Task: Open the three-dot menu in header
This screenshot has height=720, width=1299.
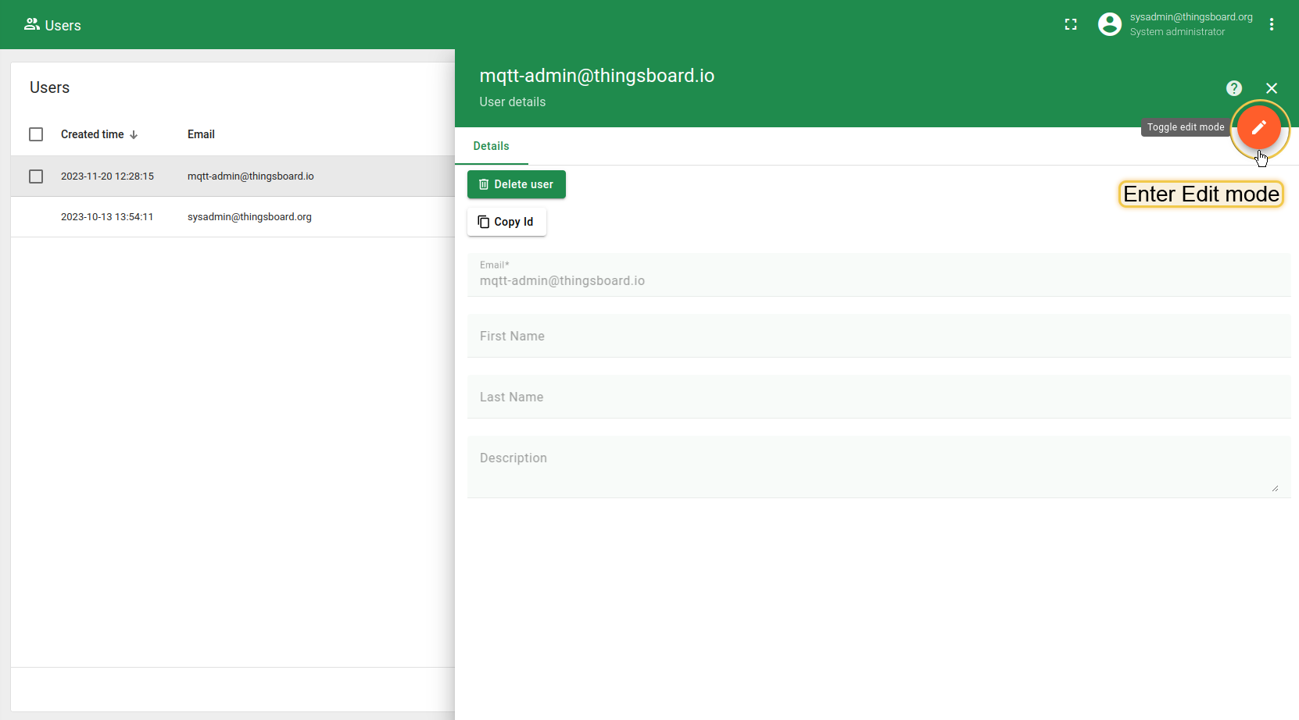Action: [x=1272, y=25]
